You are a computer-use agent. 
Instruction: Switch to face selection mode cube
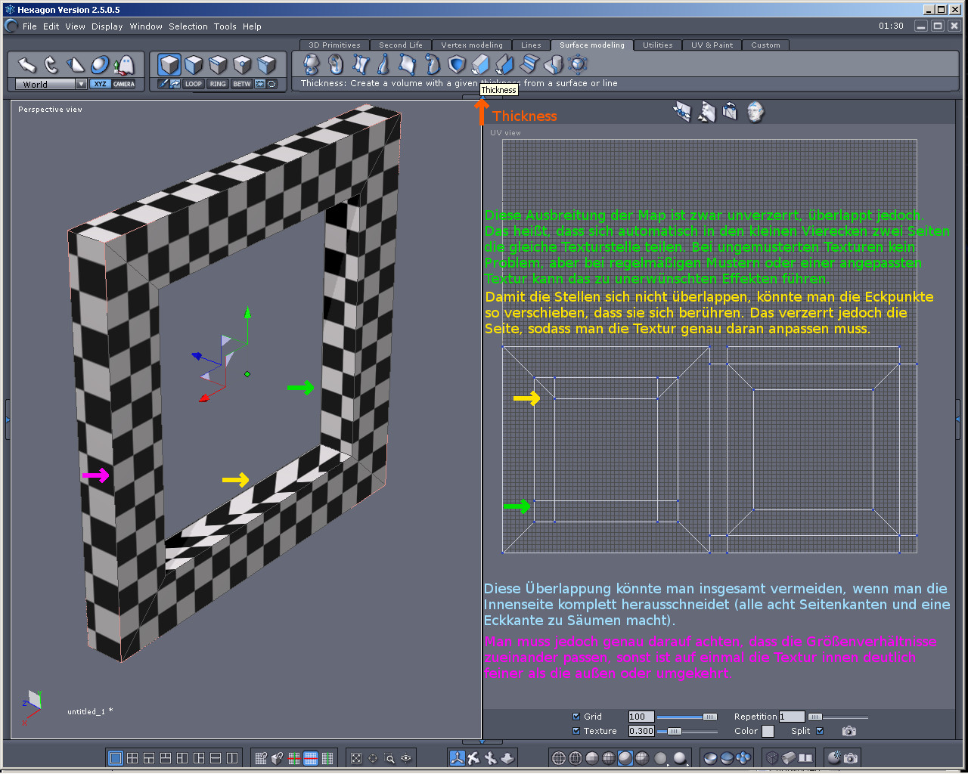[x=194, y=64]
